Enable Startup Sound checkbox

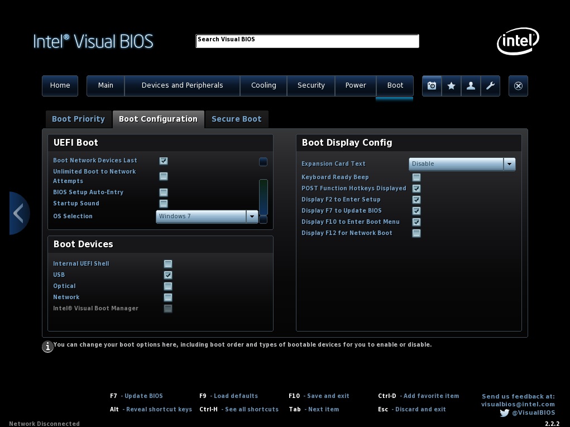click(164, 204)
